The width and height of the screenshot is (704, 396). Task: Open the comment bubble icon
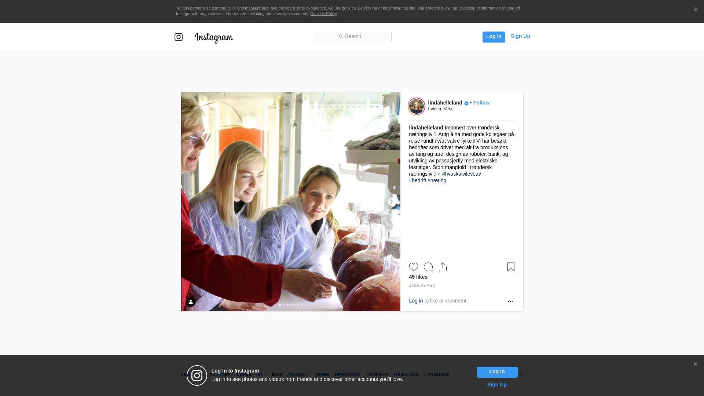(x=428, y=267)
